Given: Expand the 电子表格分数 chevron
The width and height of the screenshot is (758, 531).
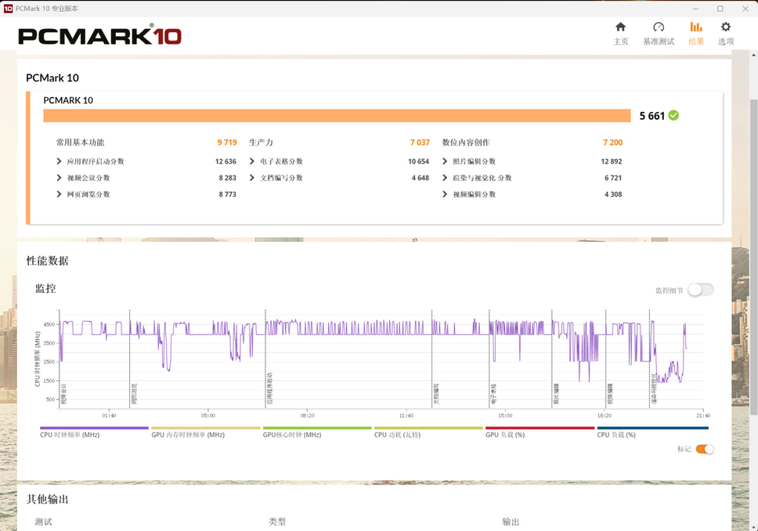Looking at the screenshot, I should click(x=252, y=161).
